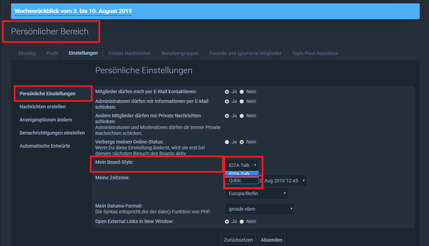Click the Absenden button
Image resolution: width=429 pixels, height=246 pixels.
coord(271,240)
